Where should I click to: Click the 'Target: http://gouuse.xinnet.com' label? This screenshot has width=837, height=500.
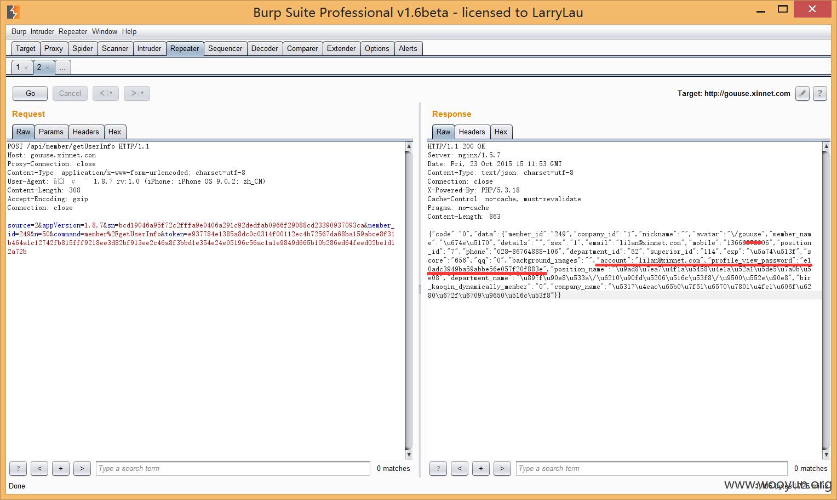[733, 93]
